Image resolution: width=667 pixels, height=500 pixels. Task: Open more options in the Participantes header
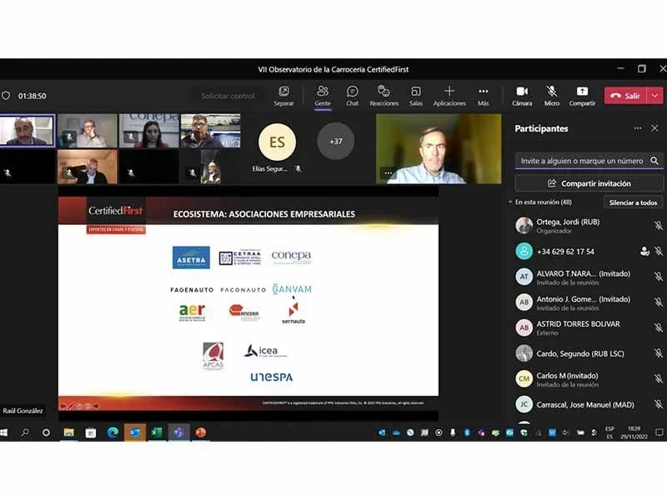click(x=637, y=128)
